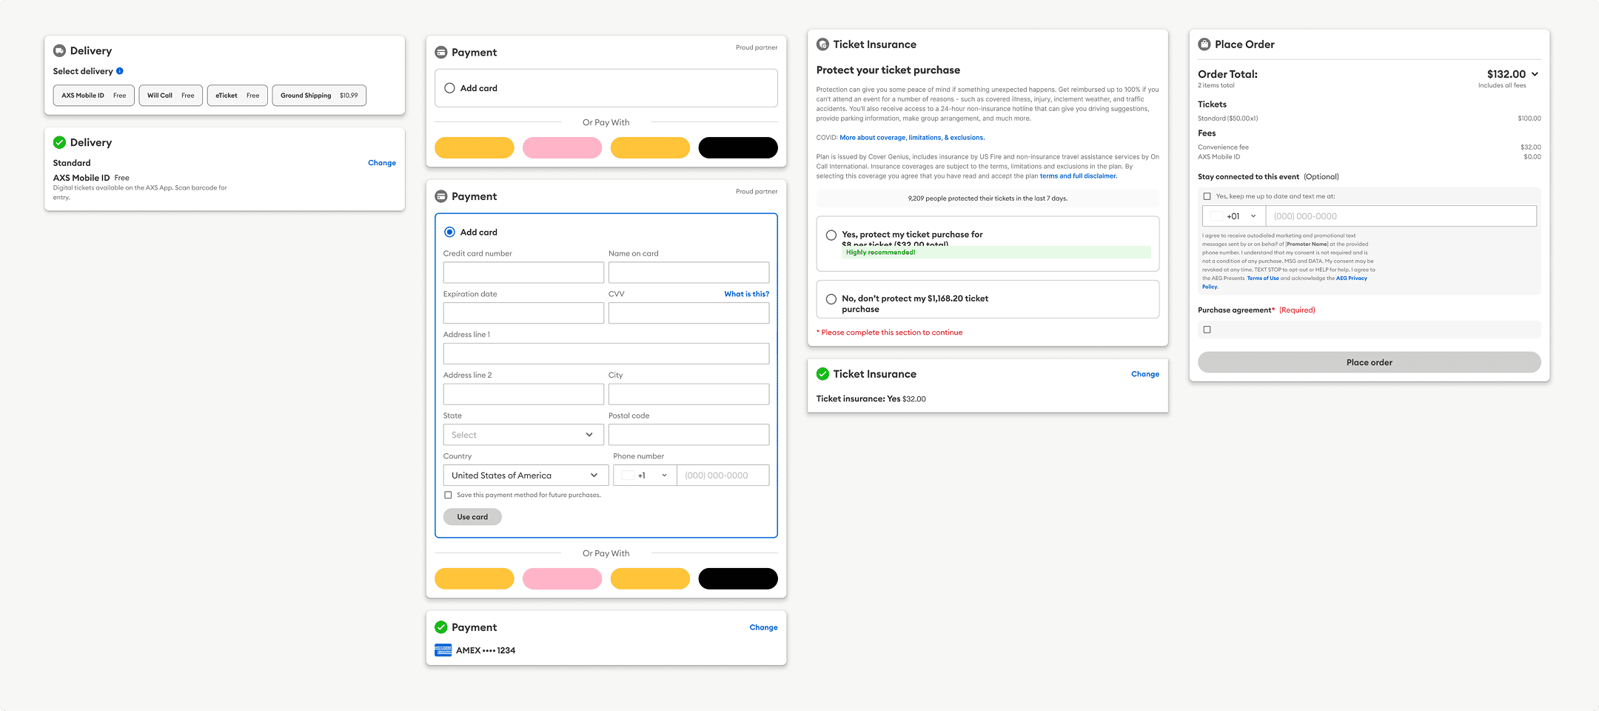This screenshot has width=1599, height=711.
Task: Click Change link in Delivery summary
Action: coord(382,163)
